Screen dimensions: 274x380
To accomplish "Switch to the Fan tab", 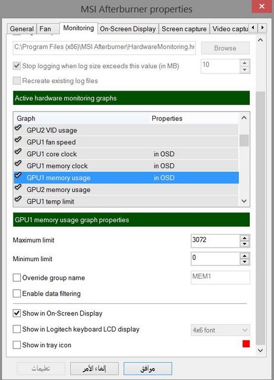I will click(47, 29).
